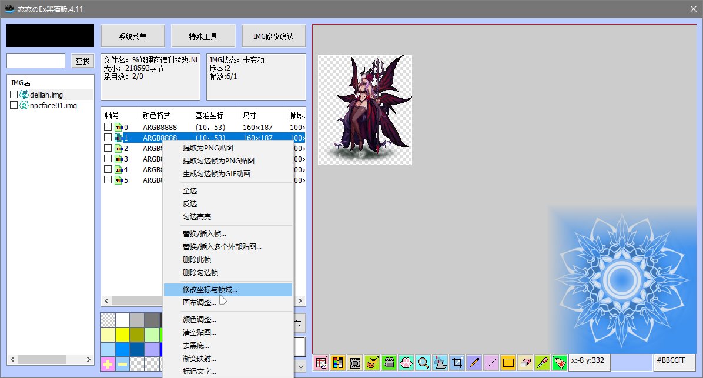Select the eraser tool

525,362
